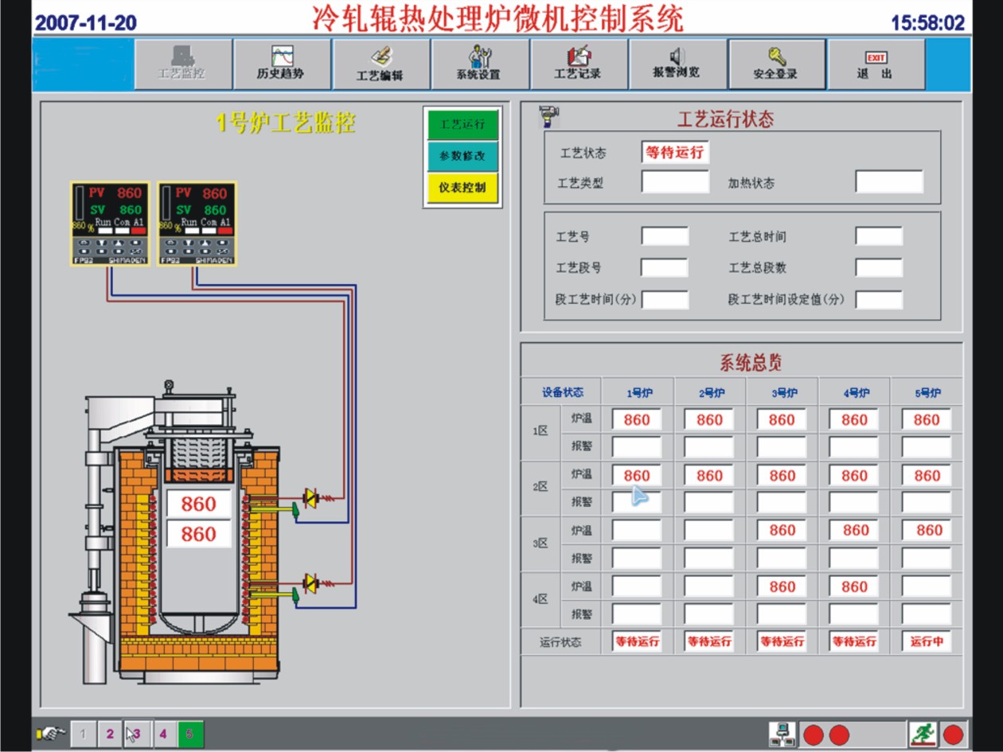Click 3号炉 运行状态 等待运行 cell
1003x752 pixels.
pos(782,641)
